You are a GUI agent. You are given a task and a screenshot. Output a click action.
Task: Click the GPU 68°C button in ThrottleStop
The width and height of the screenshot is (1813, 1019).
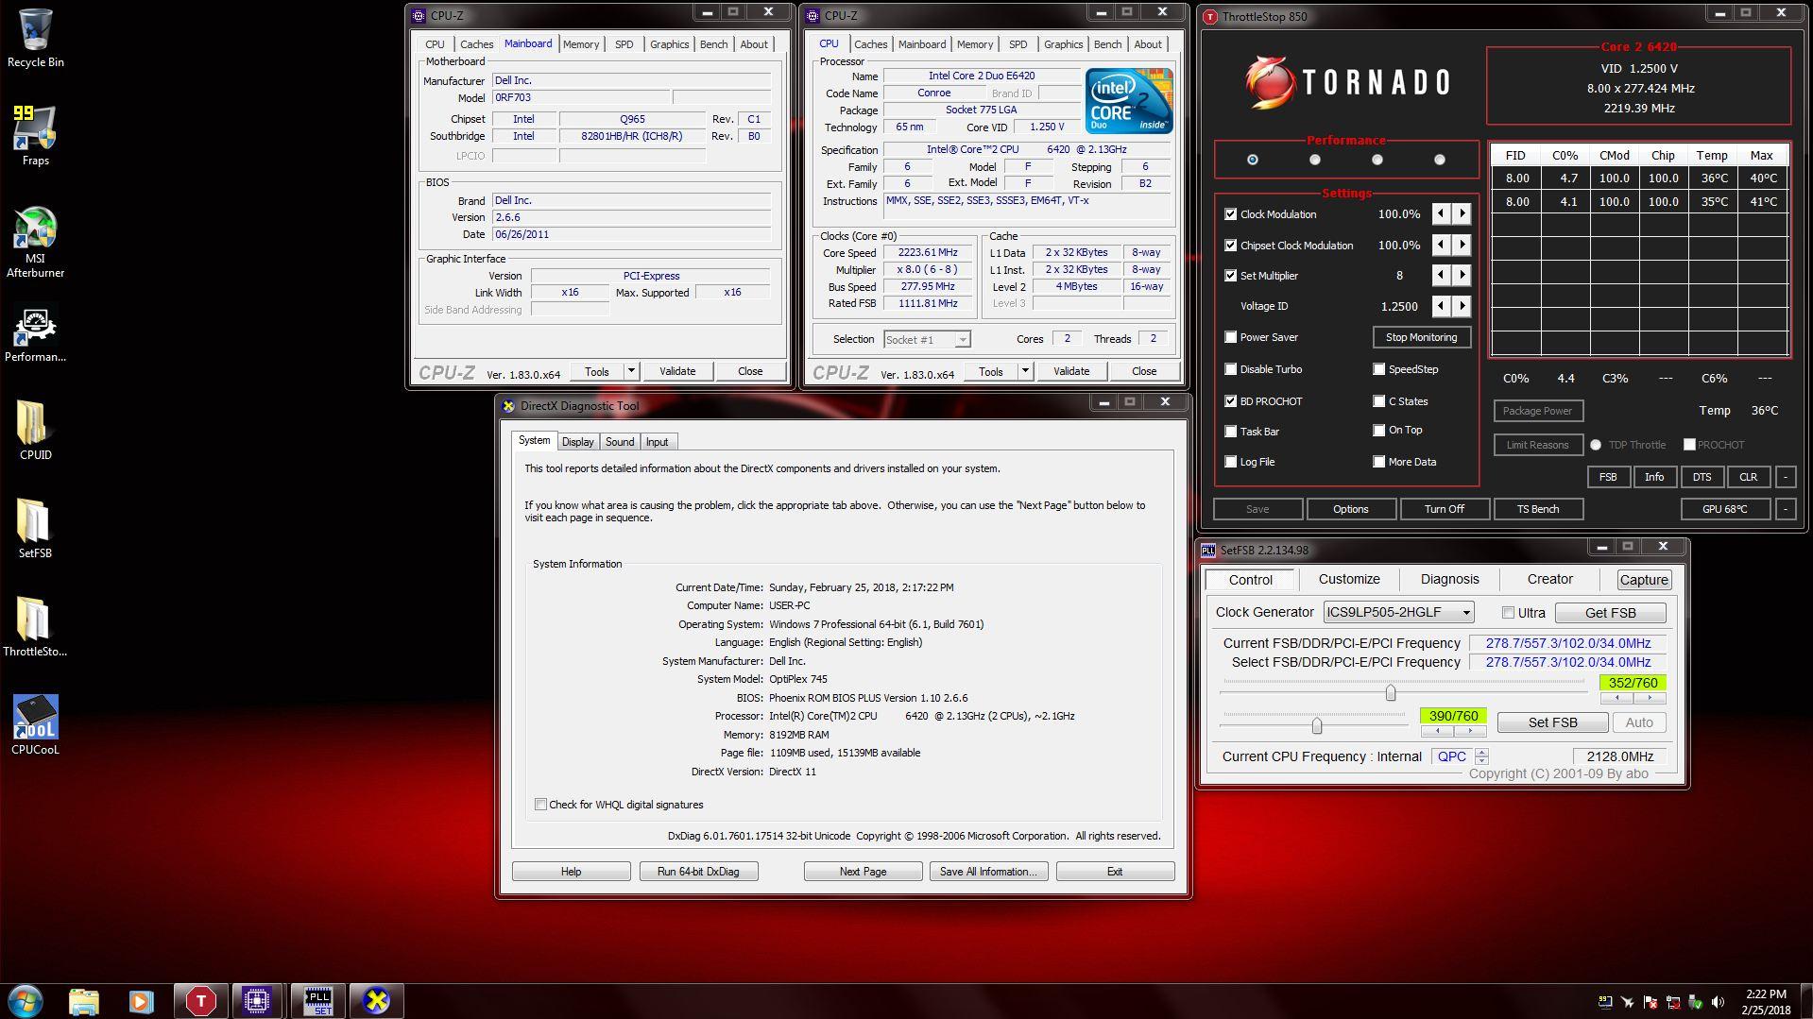pyautogui.click(x=1724, y=509)
